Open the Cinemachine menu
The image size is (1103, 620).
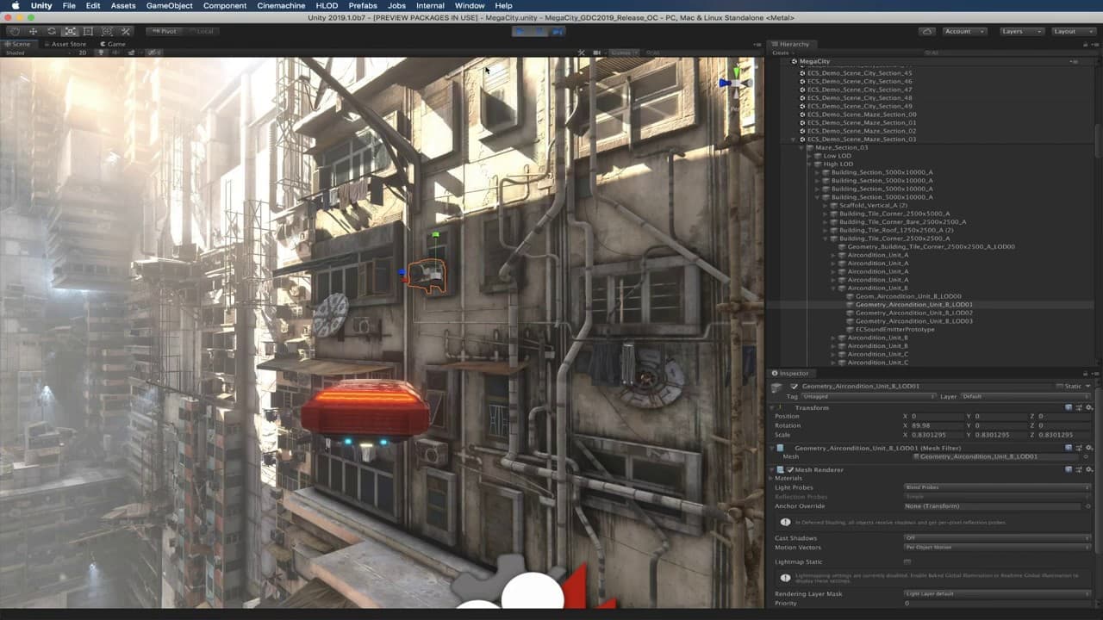[280, 6]
